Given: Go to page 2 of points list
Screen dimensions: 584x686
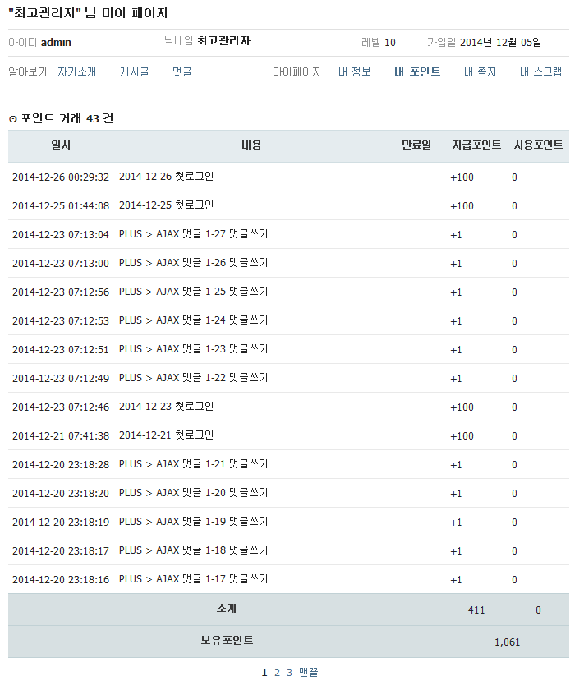Looking at the screenshot, I should (277, 673).
